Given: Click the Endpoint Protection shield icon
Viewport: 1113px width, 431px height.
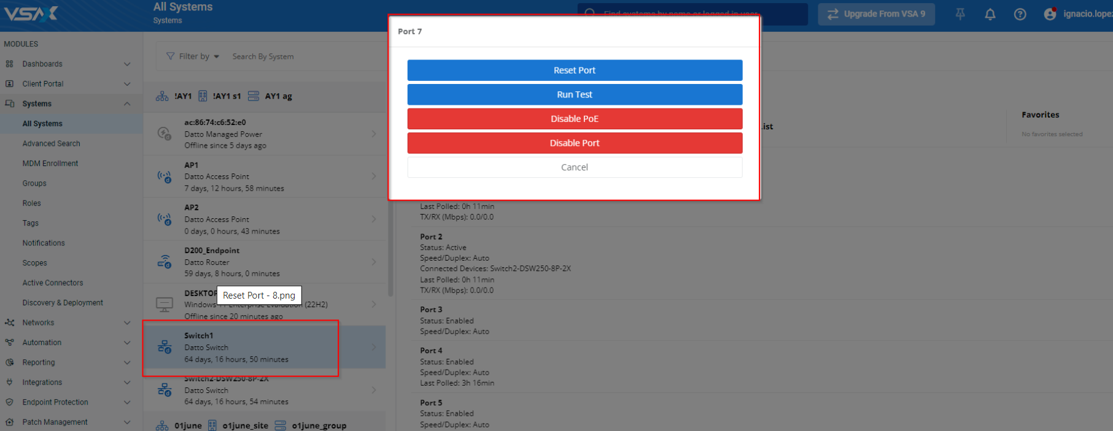Looking at the screenshot, I should click(x=9, y=402).
